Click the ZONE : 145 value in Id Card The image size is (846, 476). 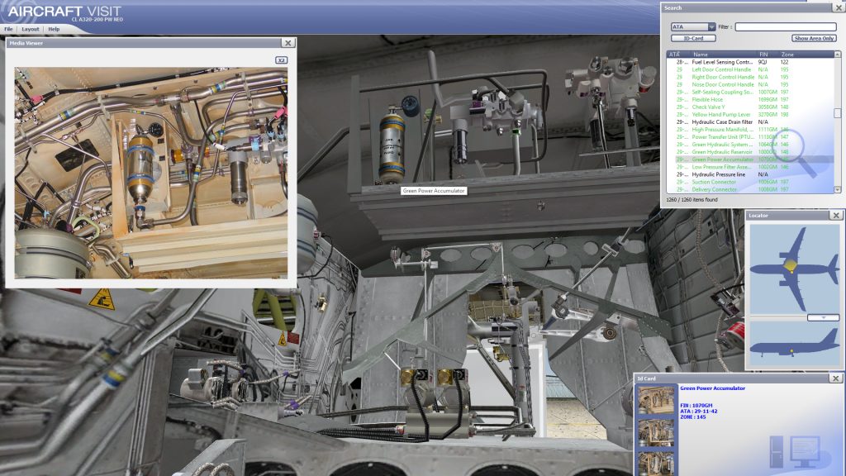click(693, 417)
